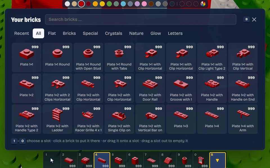
Task: Open the rainbow color wheel picker
Action: [203, 4]
